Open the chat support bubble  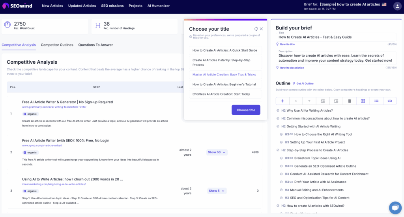(x=395, y=208)
